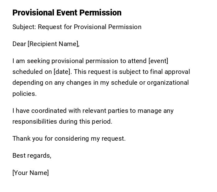Click the [event] placeholder text

pyautogui.click(x=158, y=61)
